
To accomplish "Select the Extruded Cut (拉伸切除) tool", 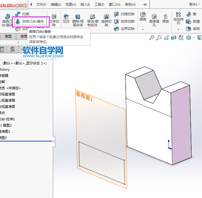I will click(54, 20).
